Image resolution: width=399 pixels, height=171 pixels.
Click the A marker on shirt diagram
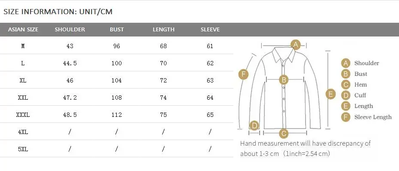point(296,45)
